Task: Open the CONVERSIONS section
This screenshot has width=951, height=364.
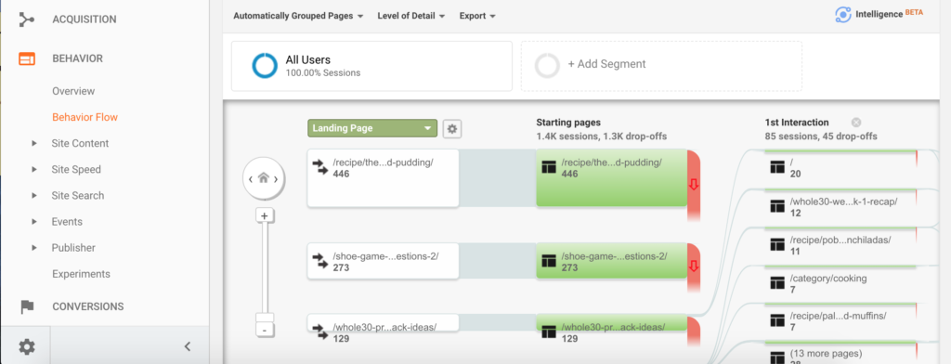Action: pos(88,307)
